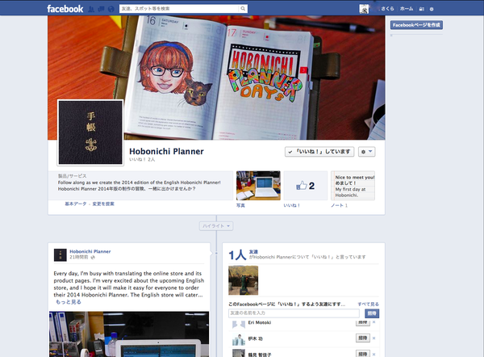Open the 写真 photos thumbnail
Viewport: 484px width, 357px height.
[x=257, y=185]
